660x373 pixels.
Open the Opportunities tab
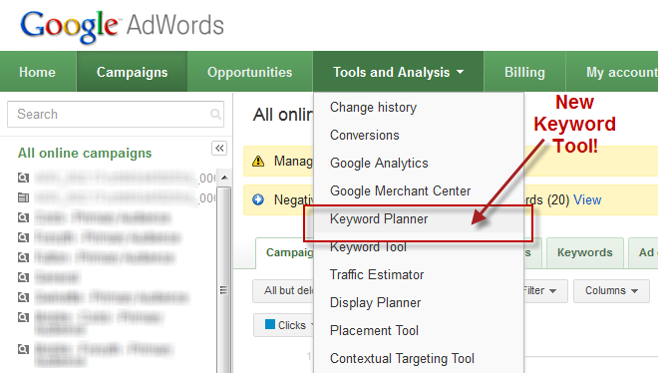[x=249, y=72]
